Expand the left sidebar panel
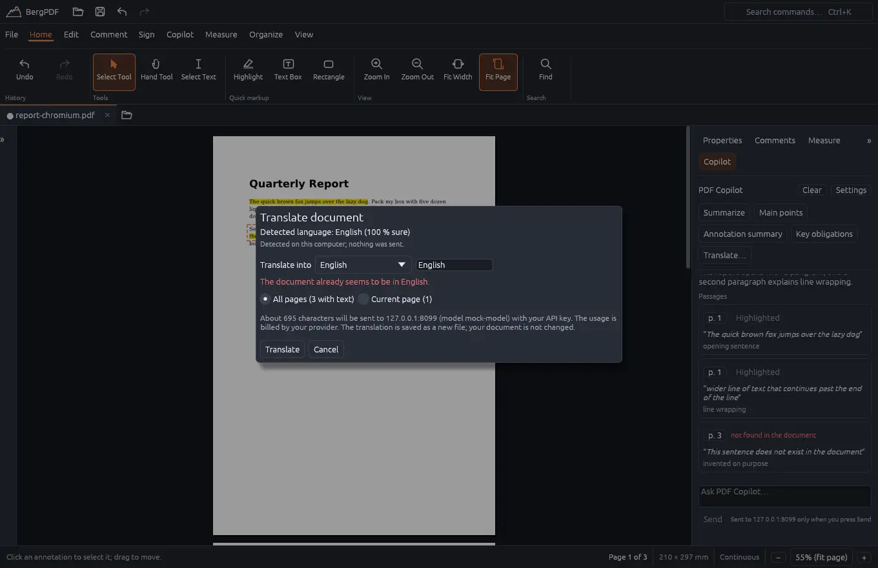878x568 pixels. 3,139
